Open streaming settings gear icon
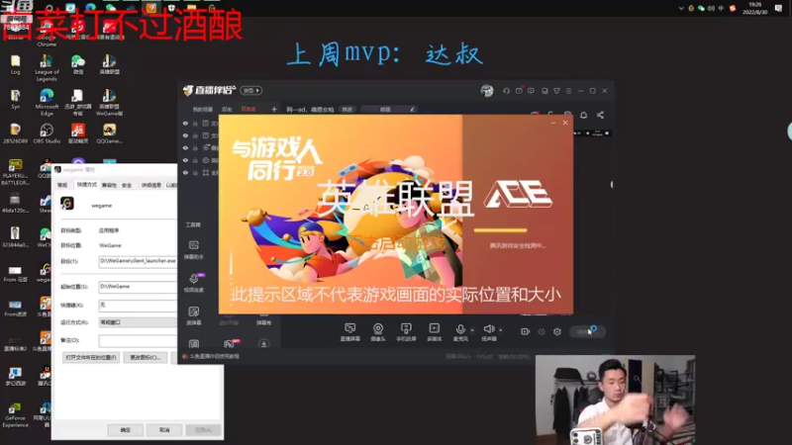792x445 pixels. (x=557, y=331)
